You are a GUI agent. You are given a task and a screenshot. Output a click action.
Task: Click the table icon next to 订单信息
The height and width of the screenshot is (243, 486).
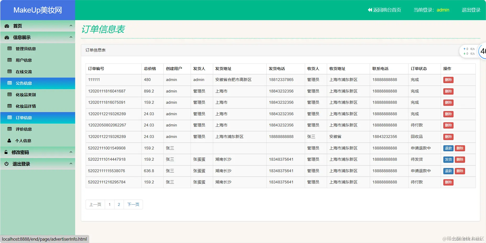pos(10,118)
